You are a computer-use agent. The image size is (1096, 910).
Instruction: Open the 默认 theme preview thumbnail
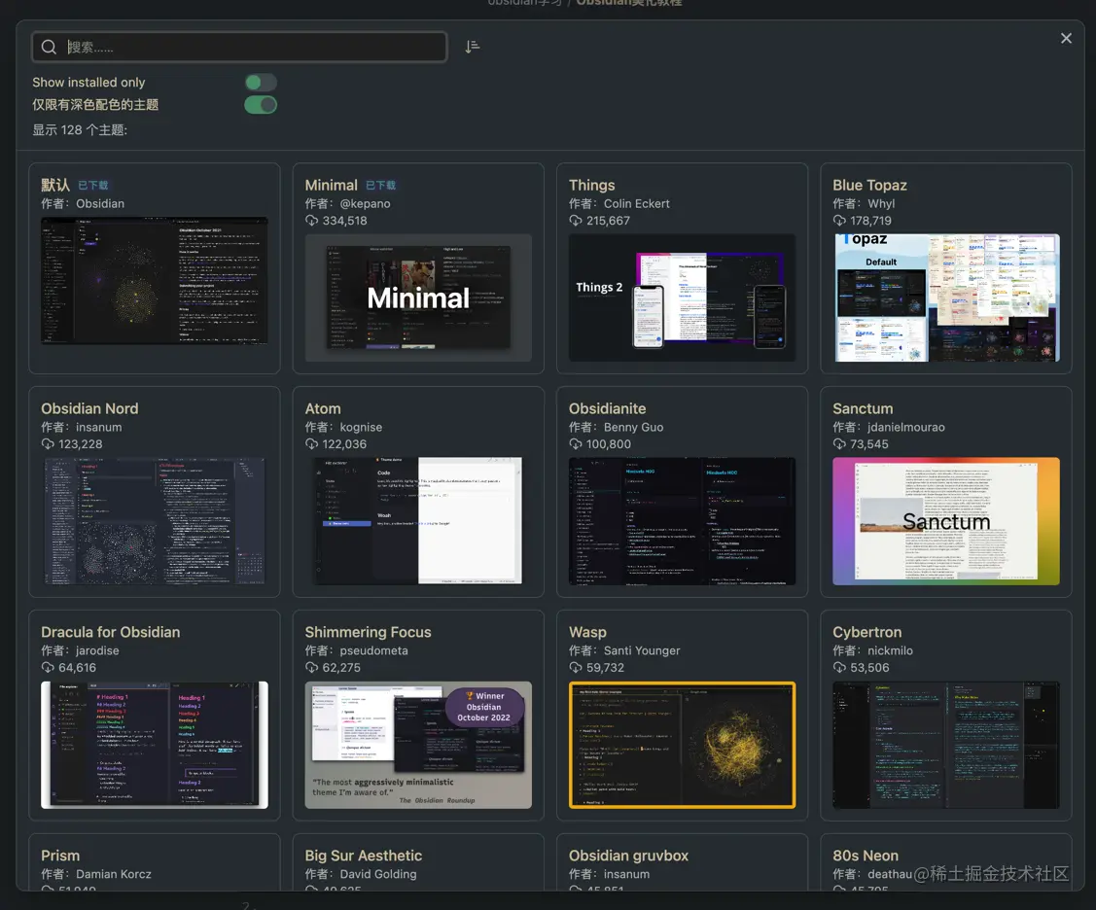[x=155, y=281]
